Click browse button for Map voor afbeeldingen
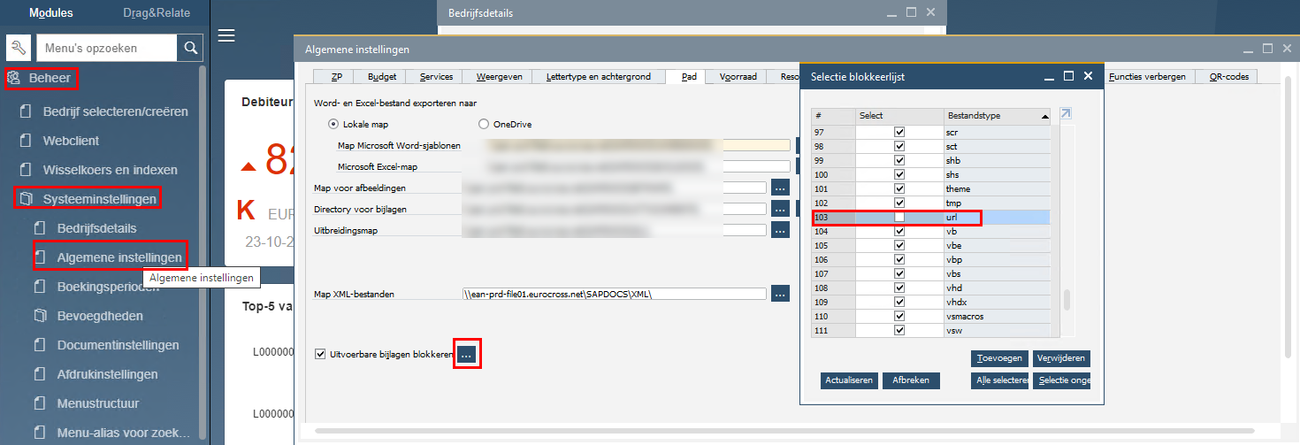Viewport: 1300px width, 445px height. 780,188
